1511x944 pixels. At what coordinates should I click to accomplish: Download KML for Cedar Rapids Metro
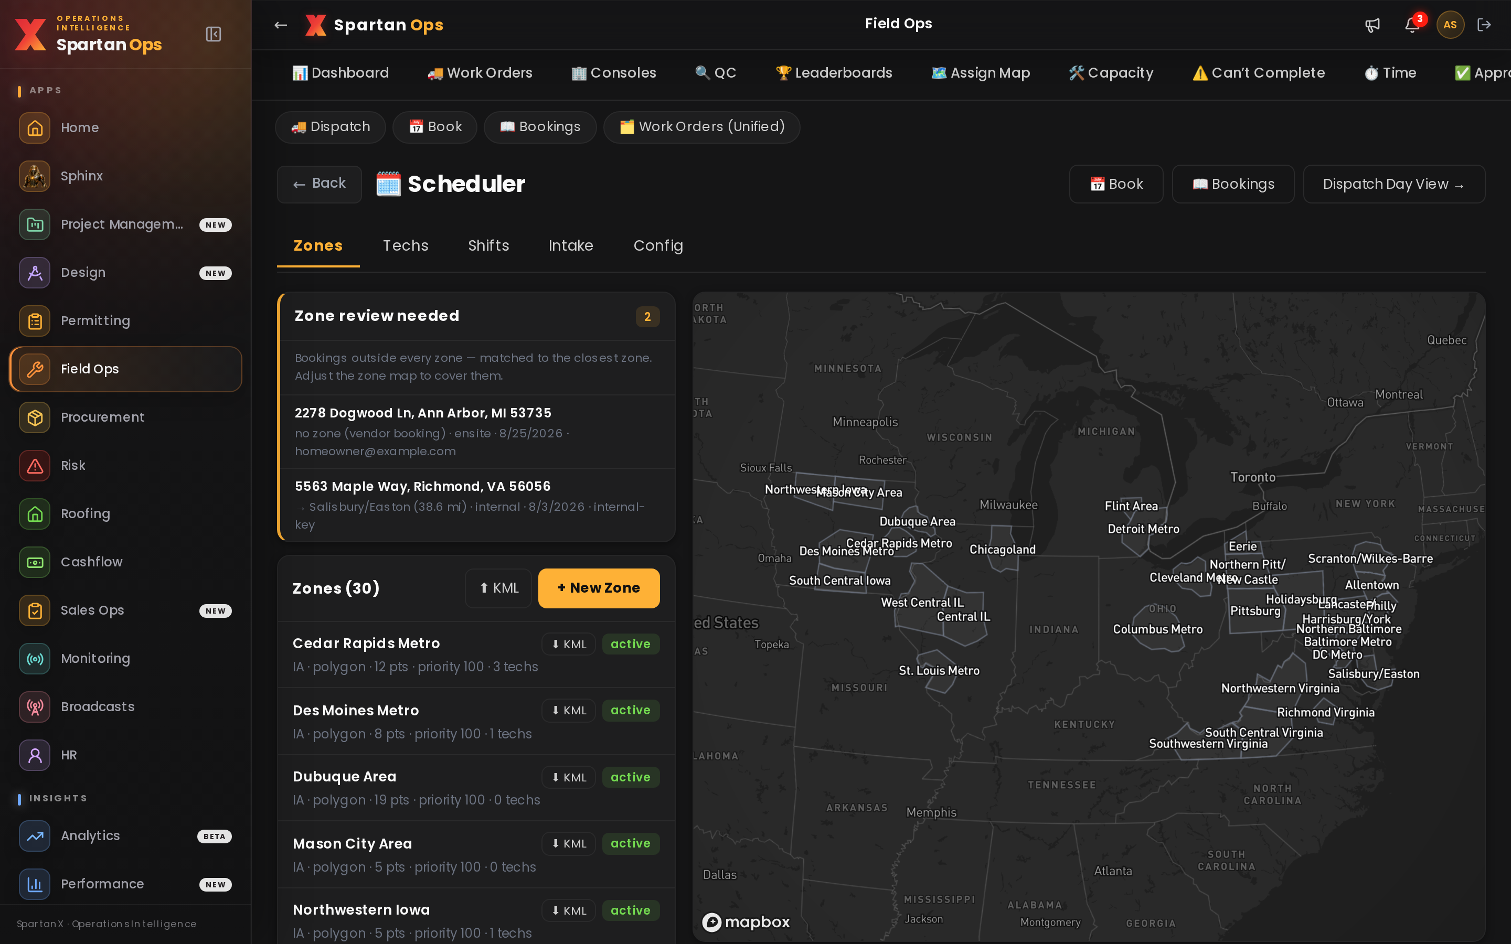pos(568,645)
